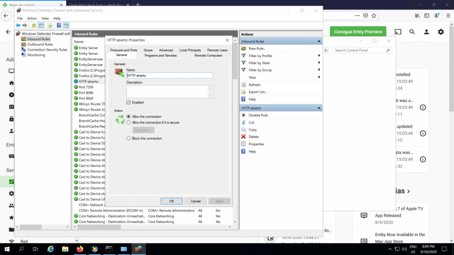Click the New Rule icon in Actions

click(x=244, y=48)
